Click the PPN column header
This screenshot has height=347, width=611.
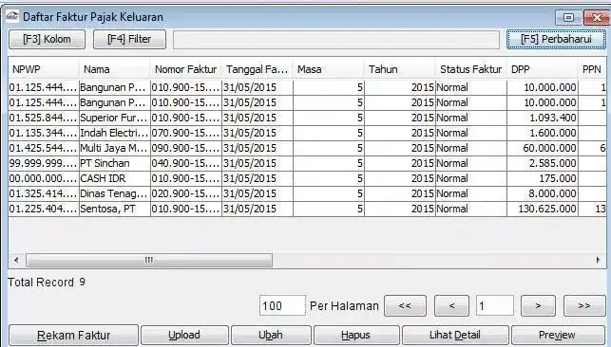point(592,69)
